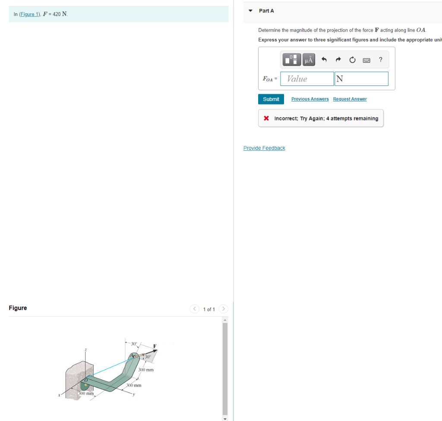The height and width of the screenshot is (421, 442).
Task: Go to previous figure
Action: pyautogui.click(x=195, y=309)
